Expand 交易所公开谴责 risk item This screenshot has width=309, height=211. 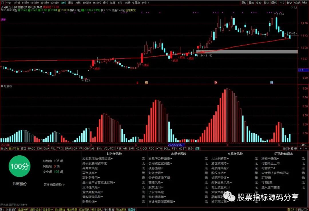coord(160,159)
